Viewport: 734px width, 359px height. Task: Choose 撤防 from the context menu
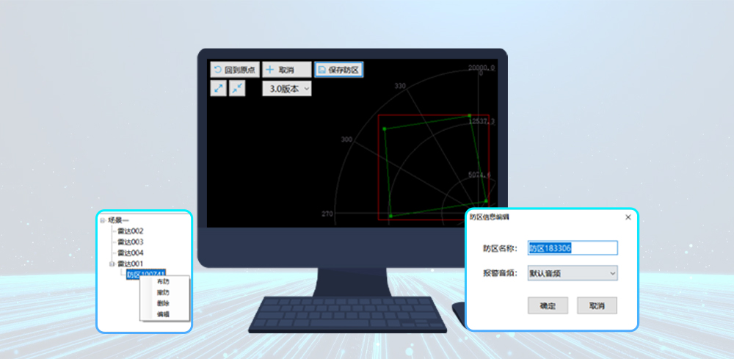click(163, 292)
